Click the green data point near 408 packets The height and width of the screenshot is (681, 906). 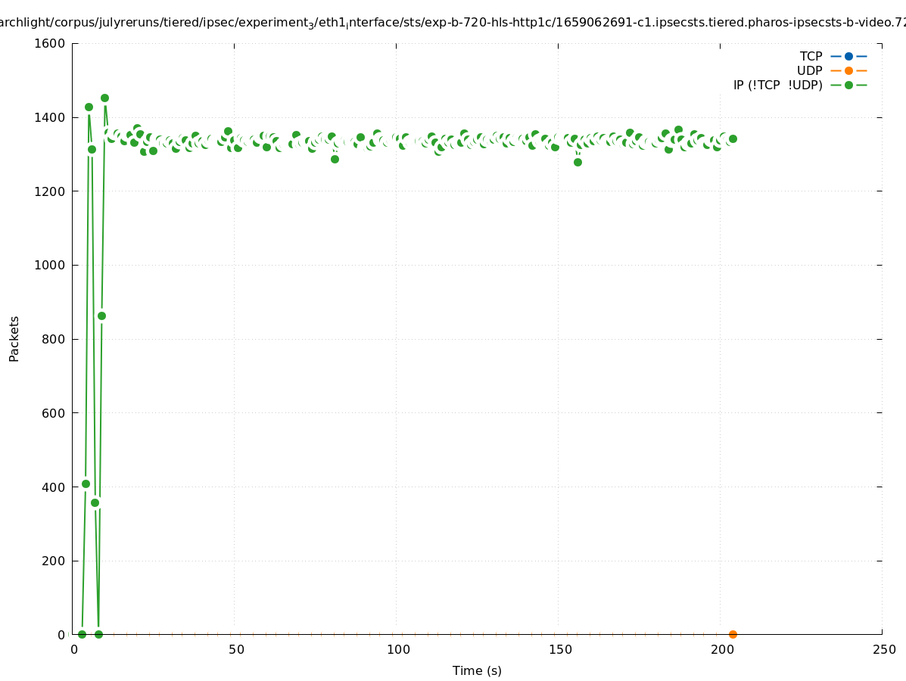point(86,484)
